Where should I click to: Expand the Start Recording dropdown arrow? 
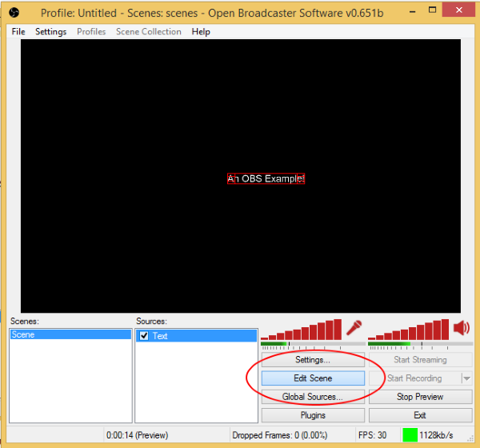pos(466,378)
